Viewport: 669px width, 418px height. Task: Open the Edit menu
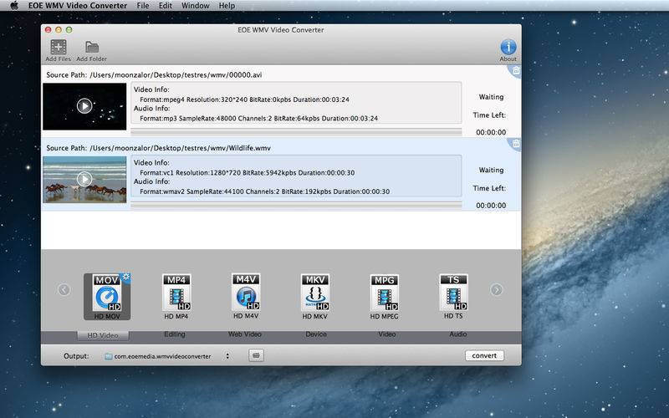pyautogui.click(x=165, y=6)
